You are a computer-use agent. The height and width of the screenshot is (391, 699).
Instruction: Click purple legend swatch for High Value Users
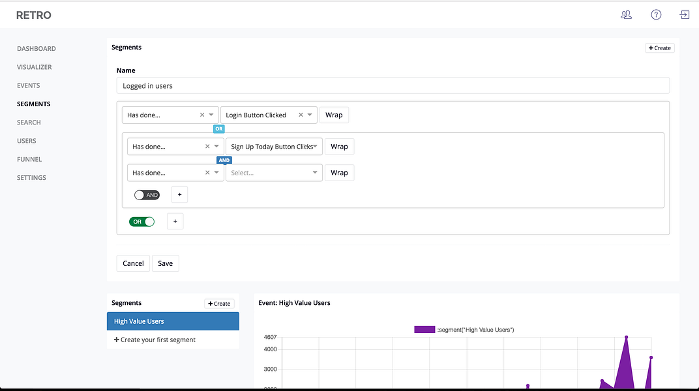[x=424, y=330]
